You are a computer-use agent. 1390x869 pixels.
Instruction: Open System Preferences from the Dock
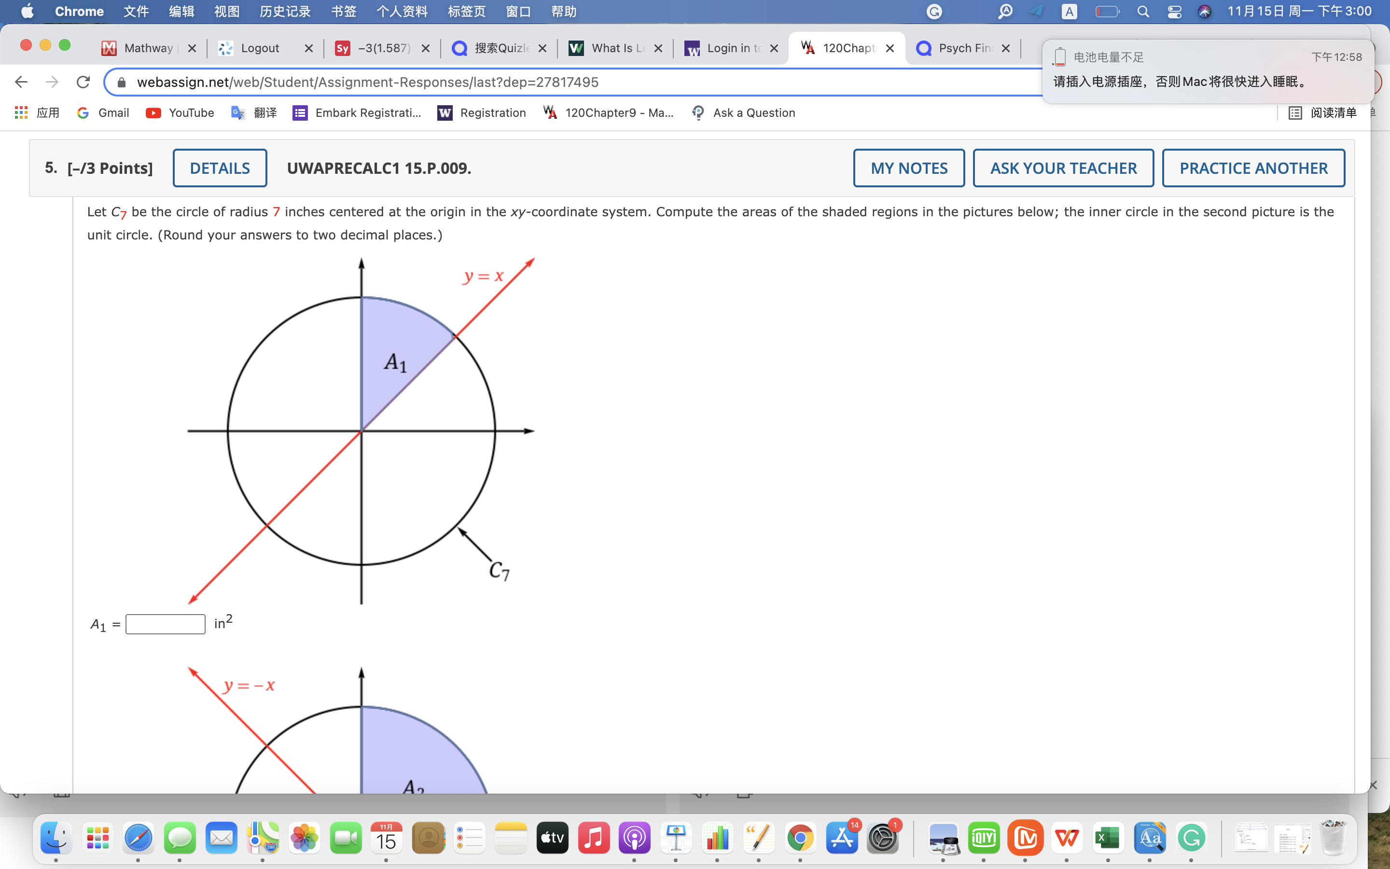(x=882, y=838)
